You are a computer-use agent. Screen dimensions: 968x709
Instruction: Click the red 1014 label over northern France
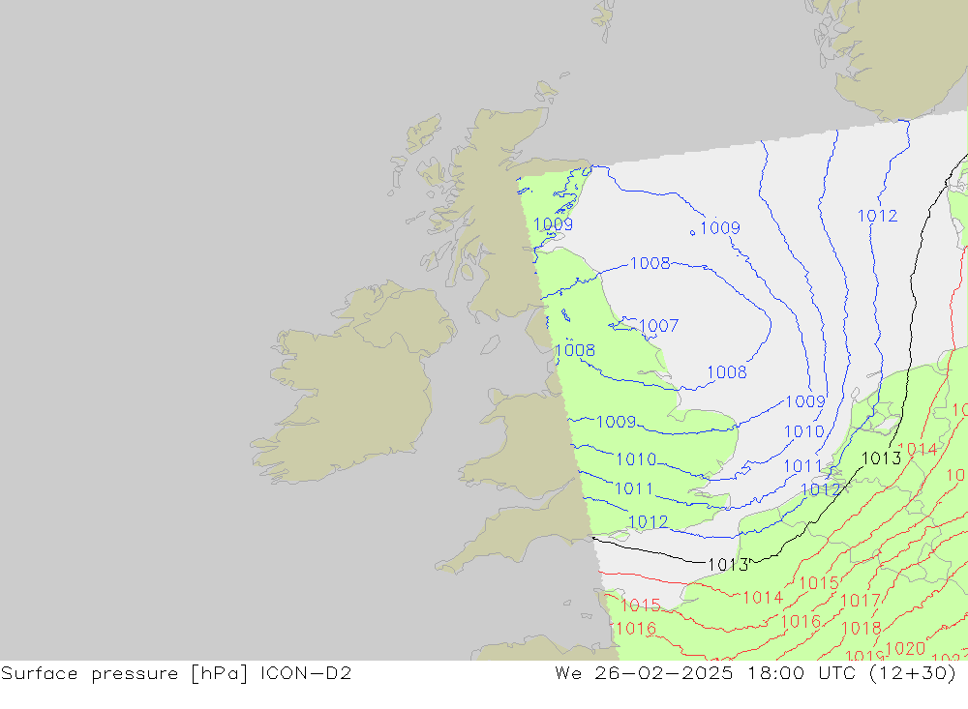coord(763,598)
